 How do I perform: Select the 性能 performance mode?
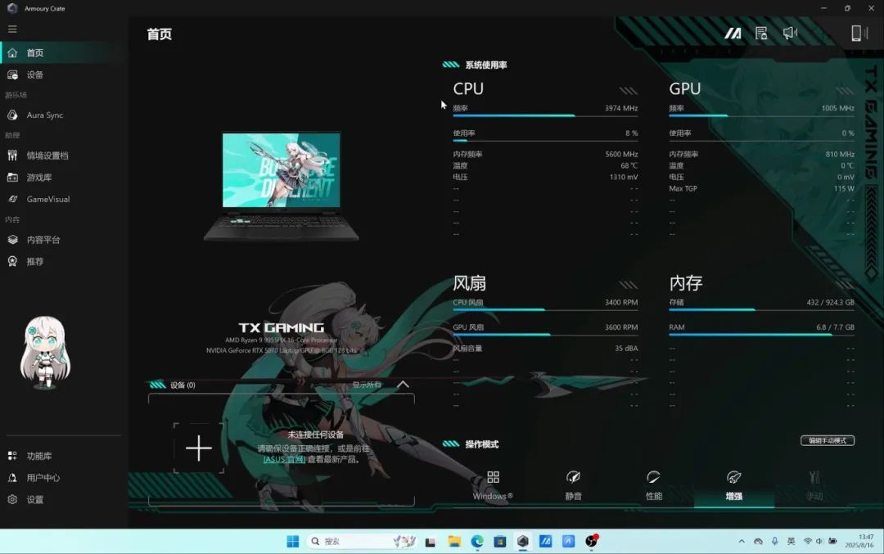(653, 486)
